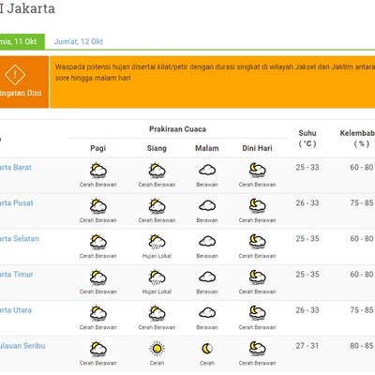Click Jakarta Utara humidity 75 - 85

pyautogui.click(x=362, y=310)
